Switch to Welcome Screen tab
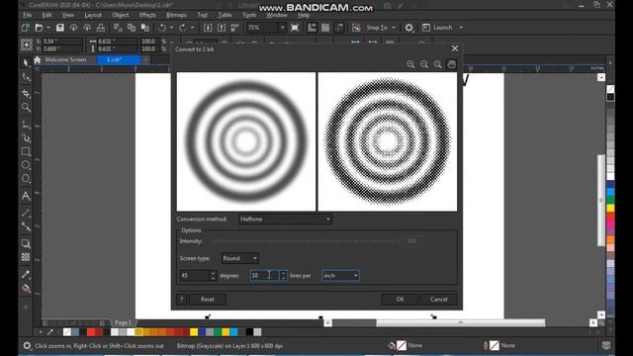This screenshot has height=356, width=633. (65, 59)
